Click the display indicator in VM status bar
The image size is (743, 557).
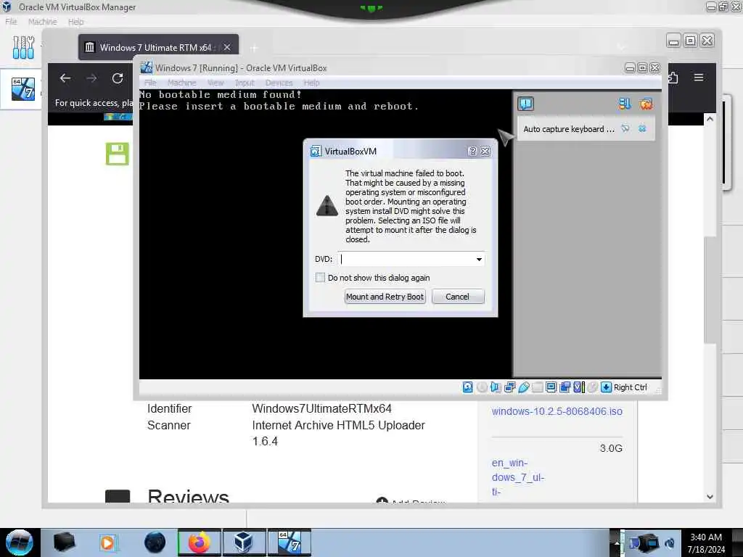551,387
